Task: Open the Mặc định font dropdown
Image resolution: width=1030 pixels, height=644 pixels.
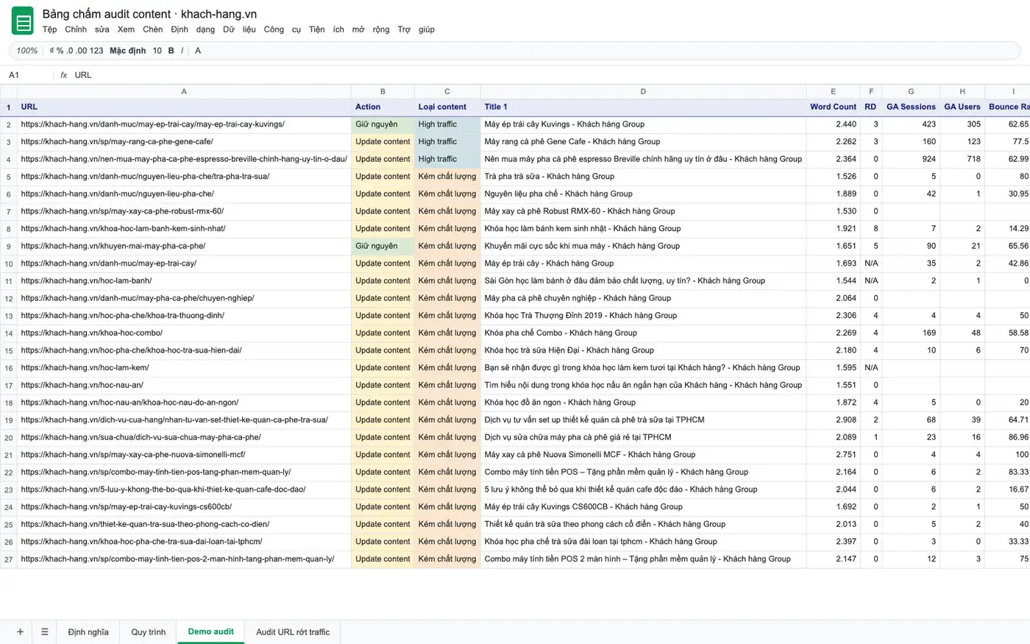Action: [128, 51]
